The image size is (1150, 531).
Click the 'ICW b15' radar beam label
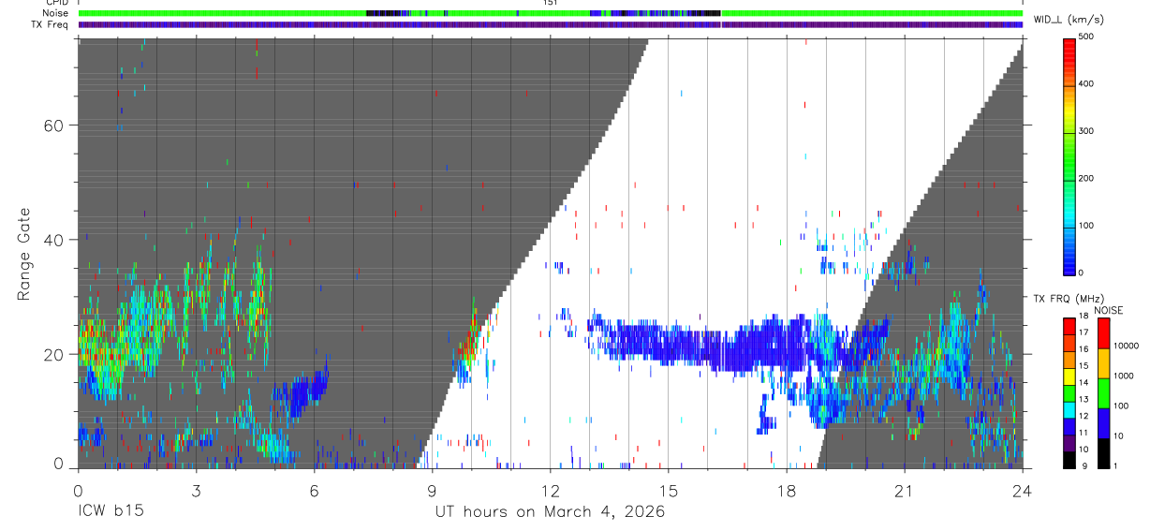point(111,512)
